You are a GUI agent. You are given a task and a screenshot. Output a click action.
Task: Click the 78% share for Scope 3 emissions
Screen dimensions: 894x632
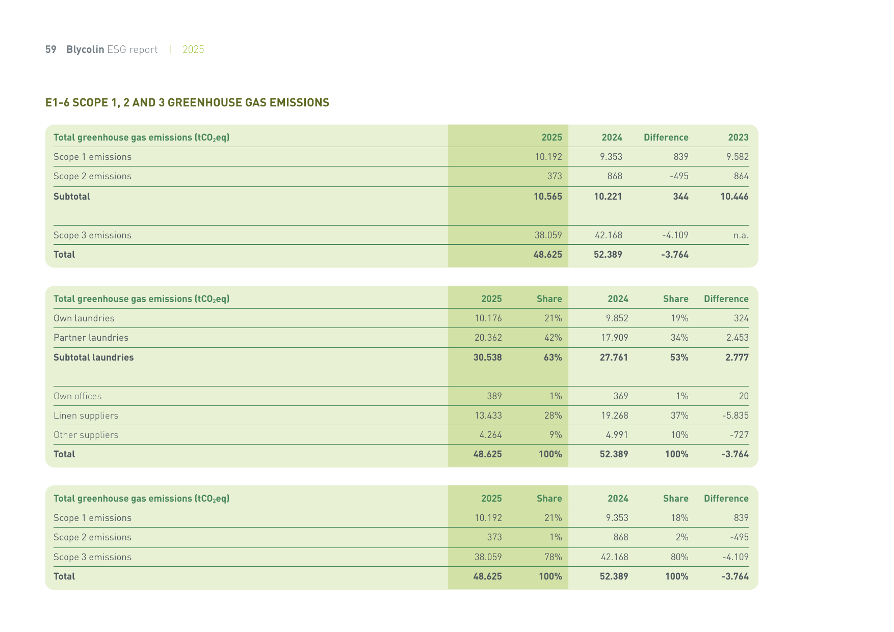[553, 557]
